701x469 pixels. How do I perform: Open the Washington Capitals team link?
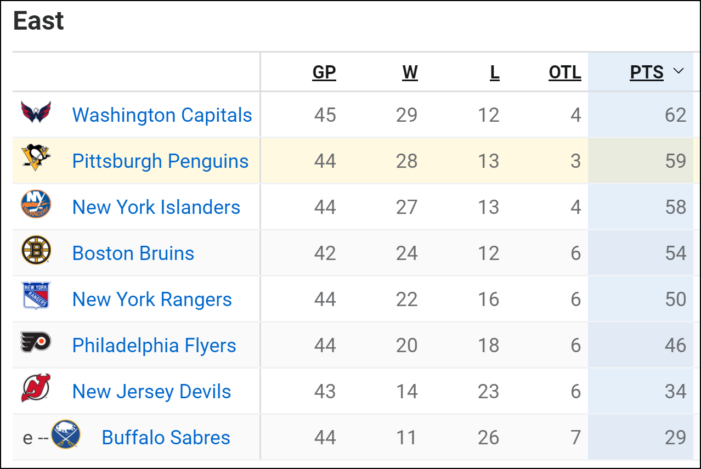pos(162,115)
